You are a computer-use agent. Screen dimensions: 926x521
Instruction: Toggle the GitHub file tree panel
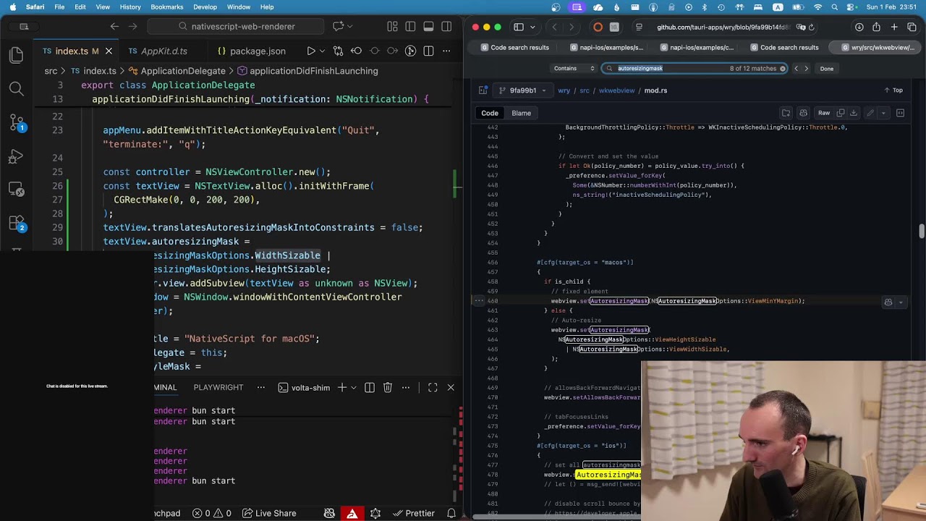point(483,90)
